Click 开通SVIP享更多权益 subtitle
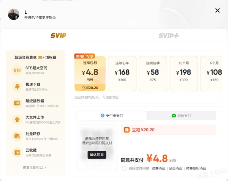Screen dimensions: 228x181 tap(40, 17)
